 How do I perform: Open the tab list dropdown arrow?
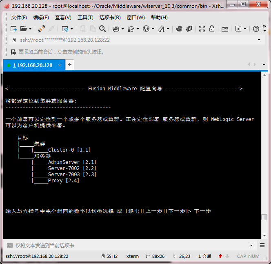tap(264, 65)
